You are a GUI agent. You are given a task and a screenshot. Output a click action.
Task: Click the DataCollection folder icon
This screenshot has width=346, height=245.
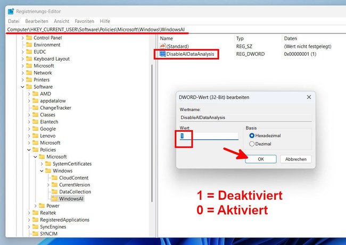point(54,192)
